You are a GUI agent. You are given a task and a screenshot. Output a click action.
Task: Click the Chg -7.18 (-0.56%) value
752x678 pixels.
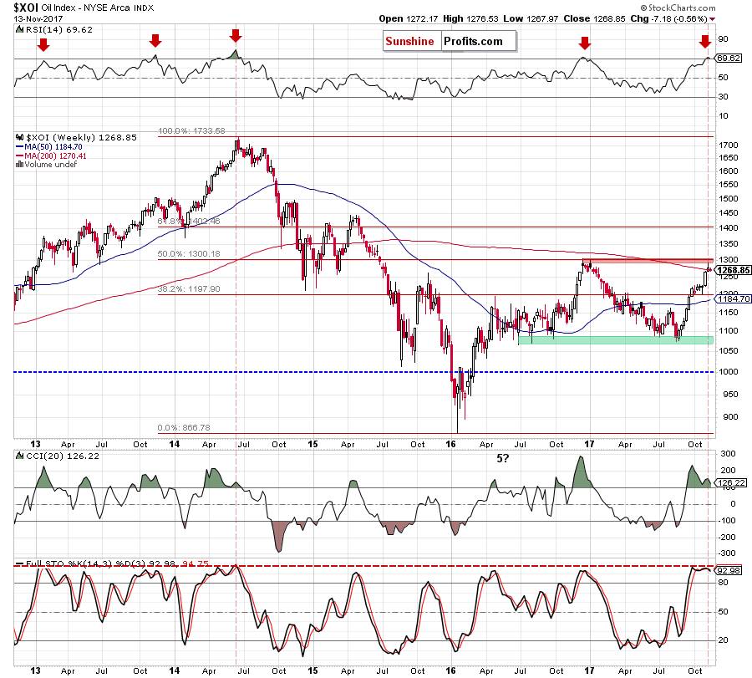pos(668,18)
